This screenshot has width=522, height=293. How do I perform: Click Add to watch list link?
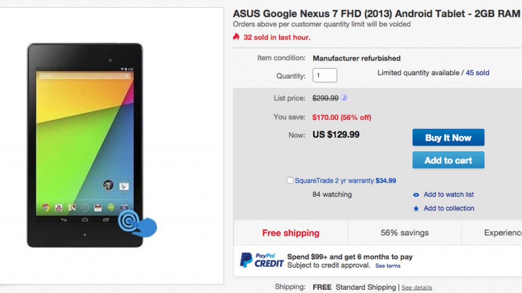tap(449, 195)
